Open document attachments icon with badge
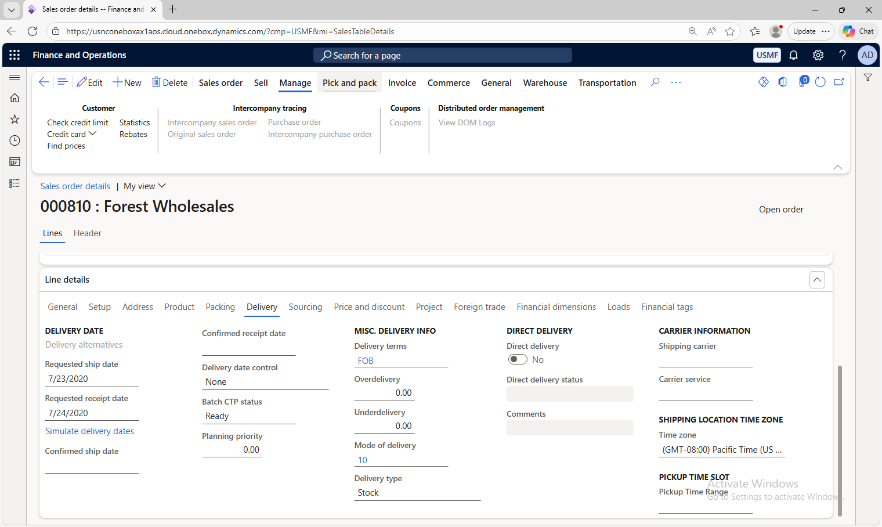 coord(803,81)
